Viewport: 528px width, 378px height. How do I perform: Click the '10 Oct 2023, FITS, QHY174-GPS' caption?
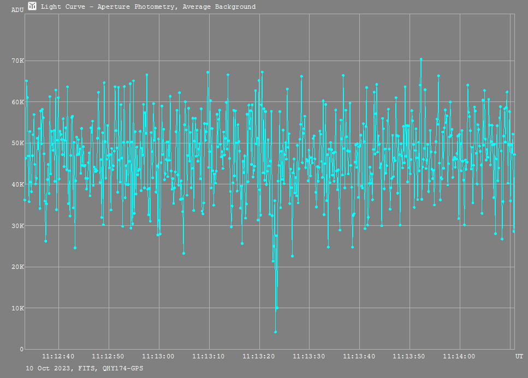click(x=85, y=369)
